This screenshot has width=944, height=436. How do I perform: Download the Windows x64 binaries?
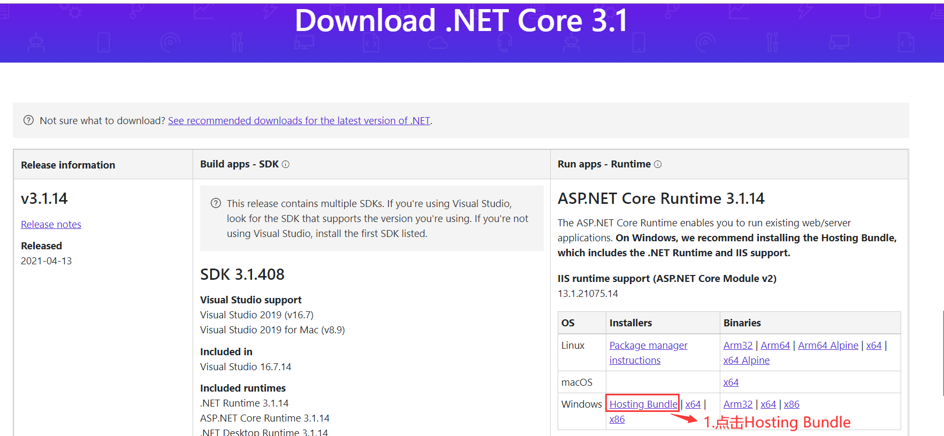click(x=768, y=404)
